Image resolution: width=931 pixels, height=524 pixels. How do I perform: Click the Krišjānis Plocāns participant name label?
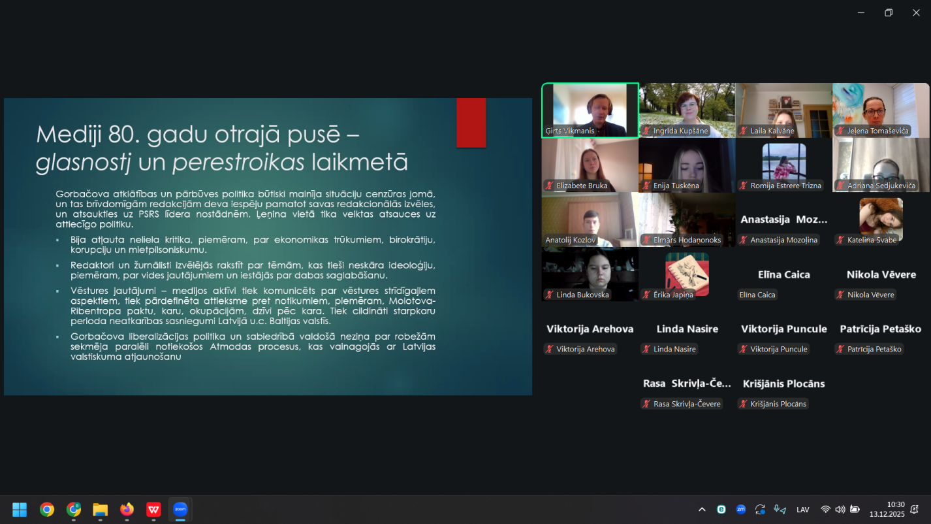coord(778,404)
